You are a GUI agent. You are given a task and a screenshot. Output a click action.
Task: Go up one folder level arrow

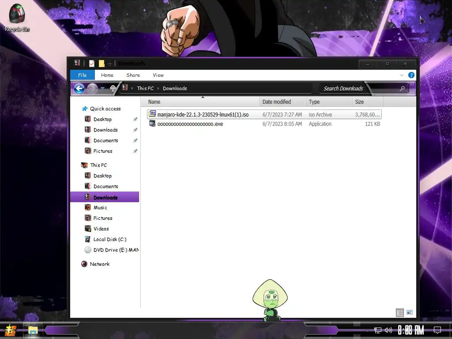113,88
